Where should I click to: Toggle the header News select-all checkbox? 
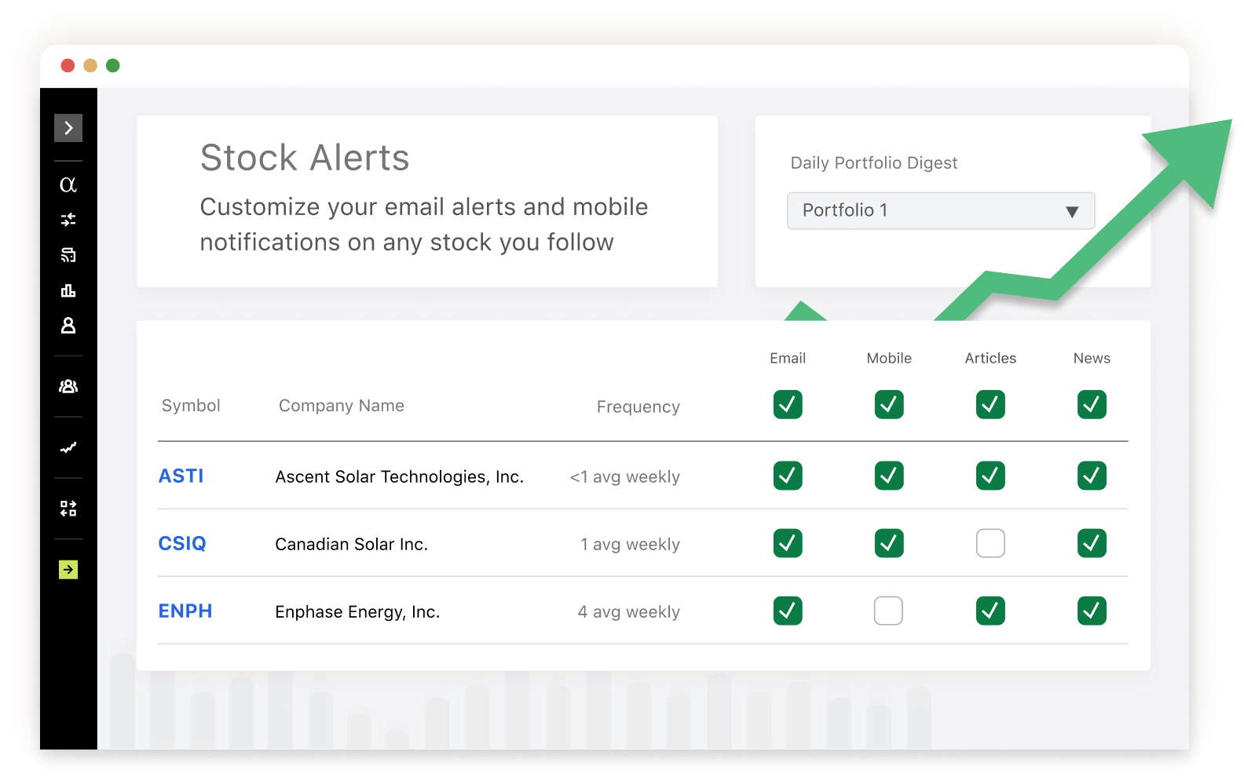(x=1092, y=404)
